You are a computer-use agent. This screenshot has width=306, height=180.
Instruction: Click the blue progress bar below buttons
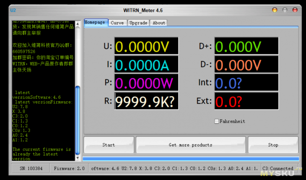coord(191,159)
